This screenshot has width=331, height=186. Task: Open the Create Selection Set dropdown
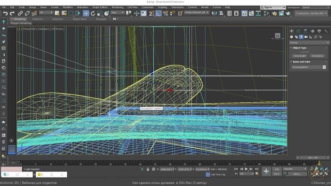click(x=197, y=12)
